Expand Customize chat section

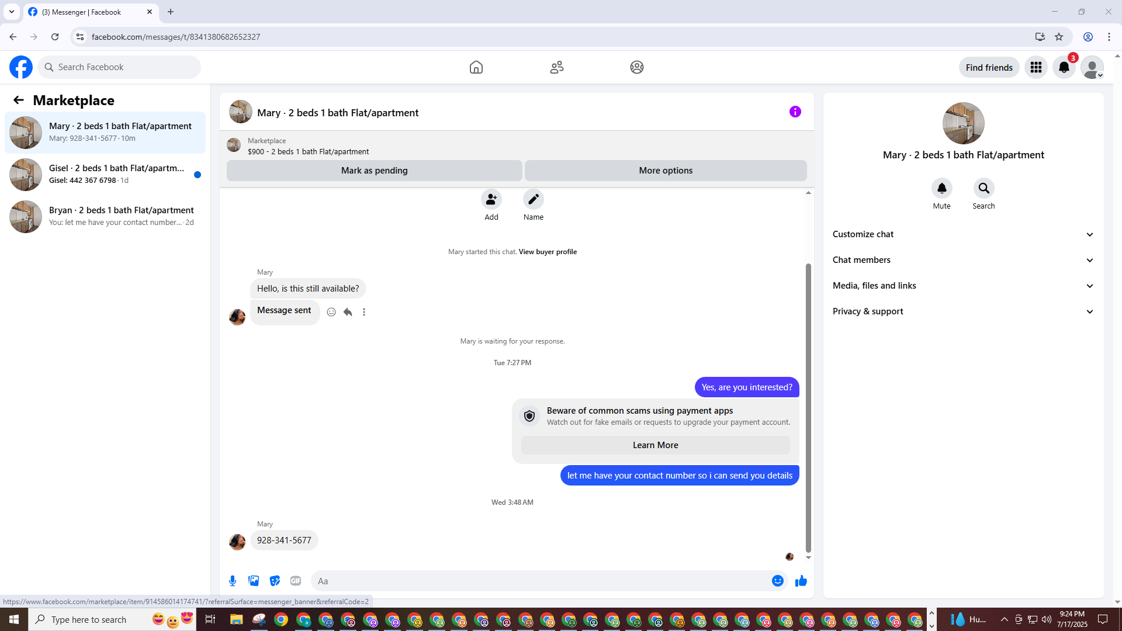click(963, 234)
